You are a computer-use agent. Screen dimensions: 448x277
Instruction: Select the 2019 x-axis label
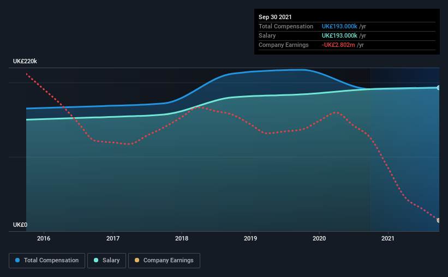pyautogui.click(x=250, y=238)
